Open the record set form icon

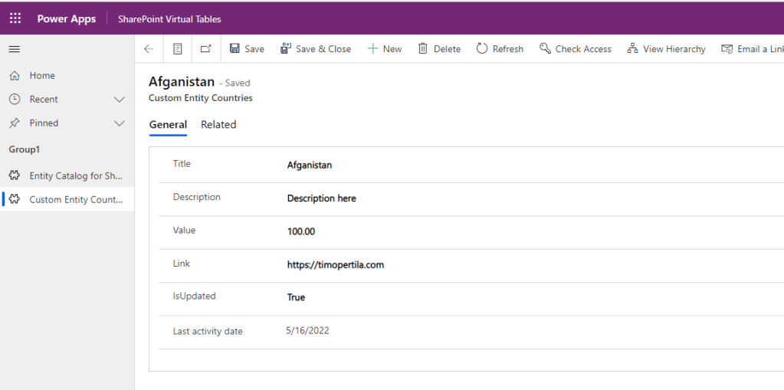177,49
